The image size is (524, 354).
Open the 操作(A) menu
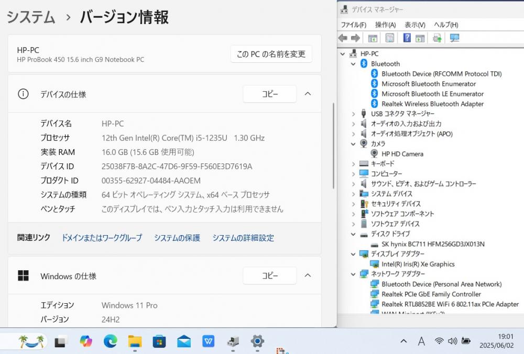385,25
